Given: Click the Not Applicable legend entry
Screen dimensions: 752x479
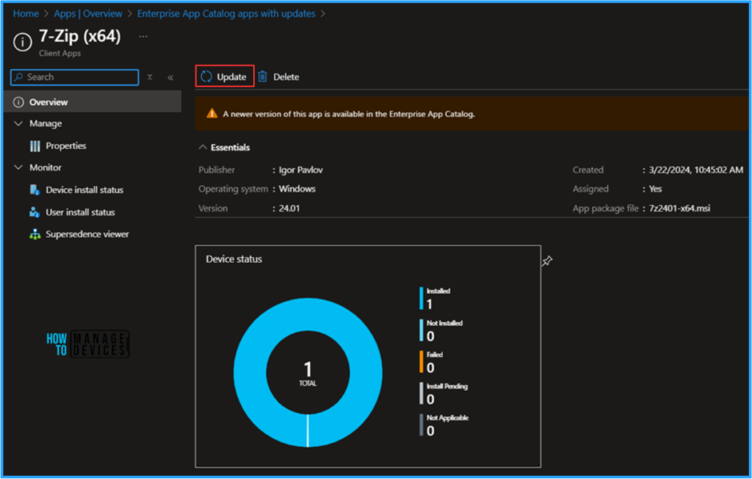Looking at the screenshot, I should [444, 425].
